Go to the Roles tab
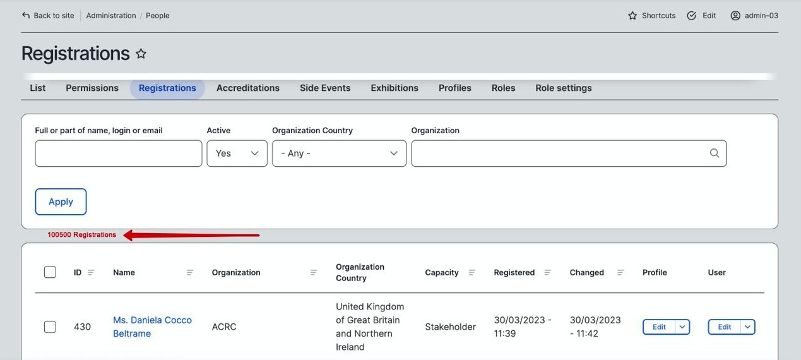 point(503,88)
